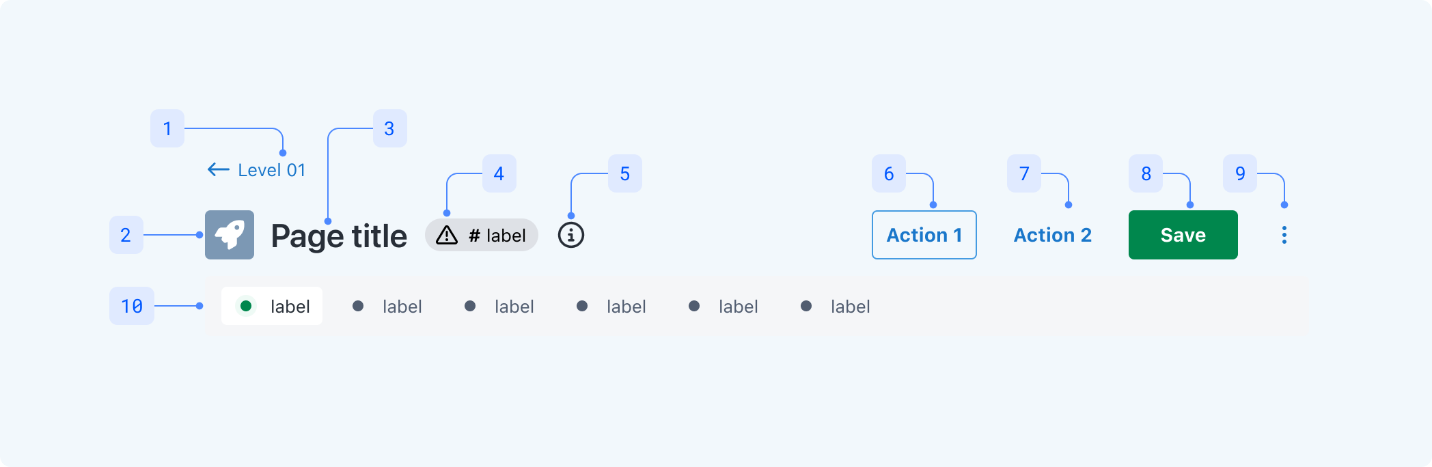
Task: Open the info circle icon
Action: click(571, 235)
